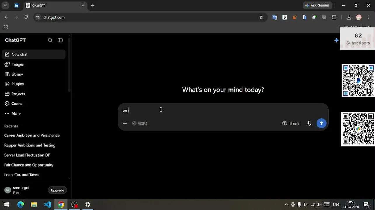Start a New chat
The width and height of the screenshot is (375, 210).
point(34,55)
